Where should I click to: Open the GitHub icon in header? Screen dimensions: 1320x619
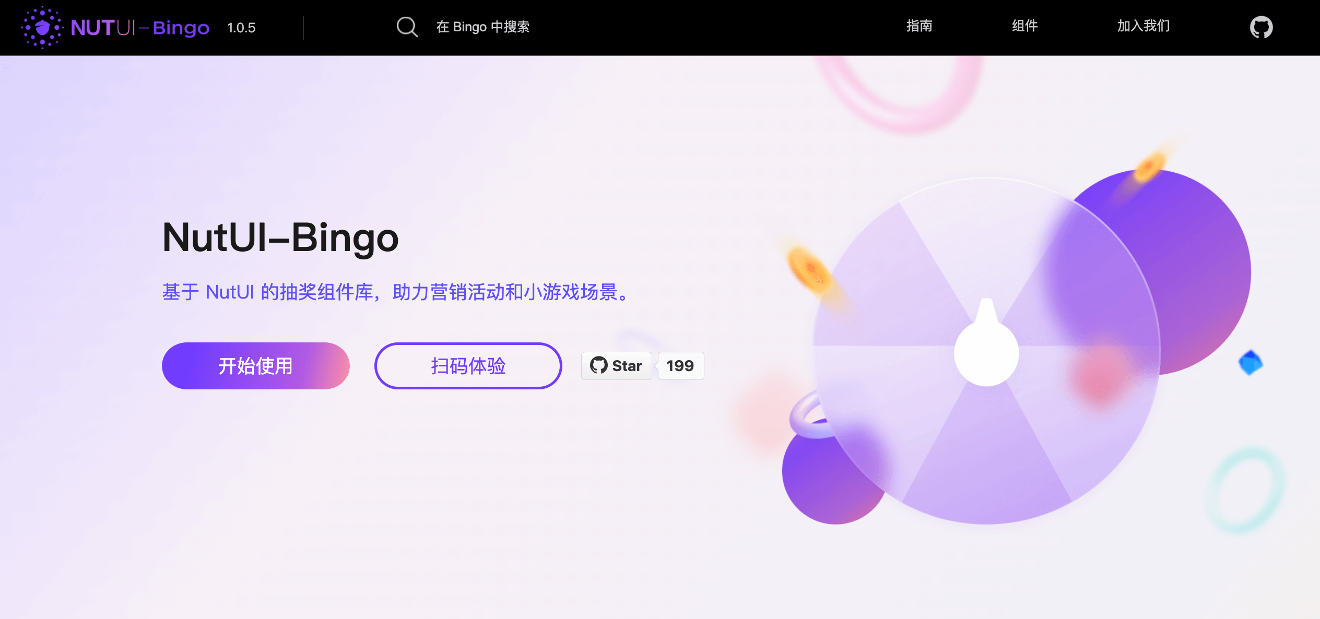click(x=1261, y=27)
